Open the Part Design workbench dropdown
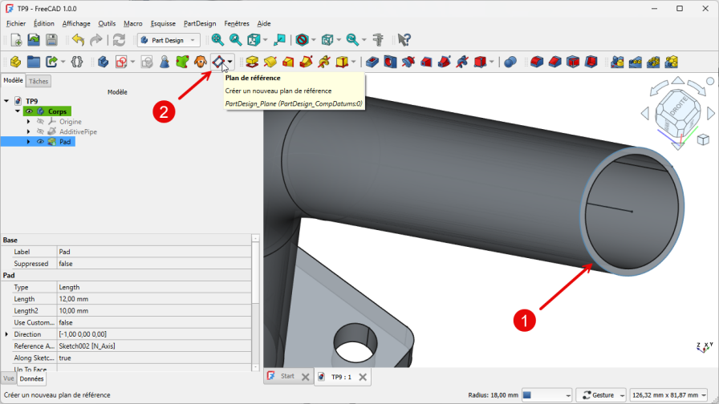The width and height of the screenshot is (719, 404). click(x=169, y=39)
